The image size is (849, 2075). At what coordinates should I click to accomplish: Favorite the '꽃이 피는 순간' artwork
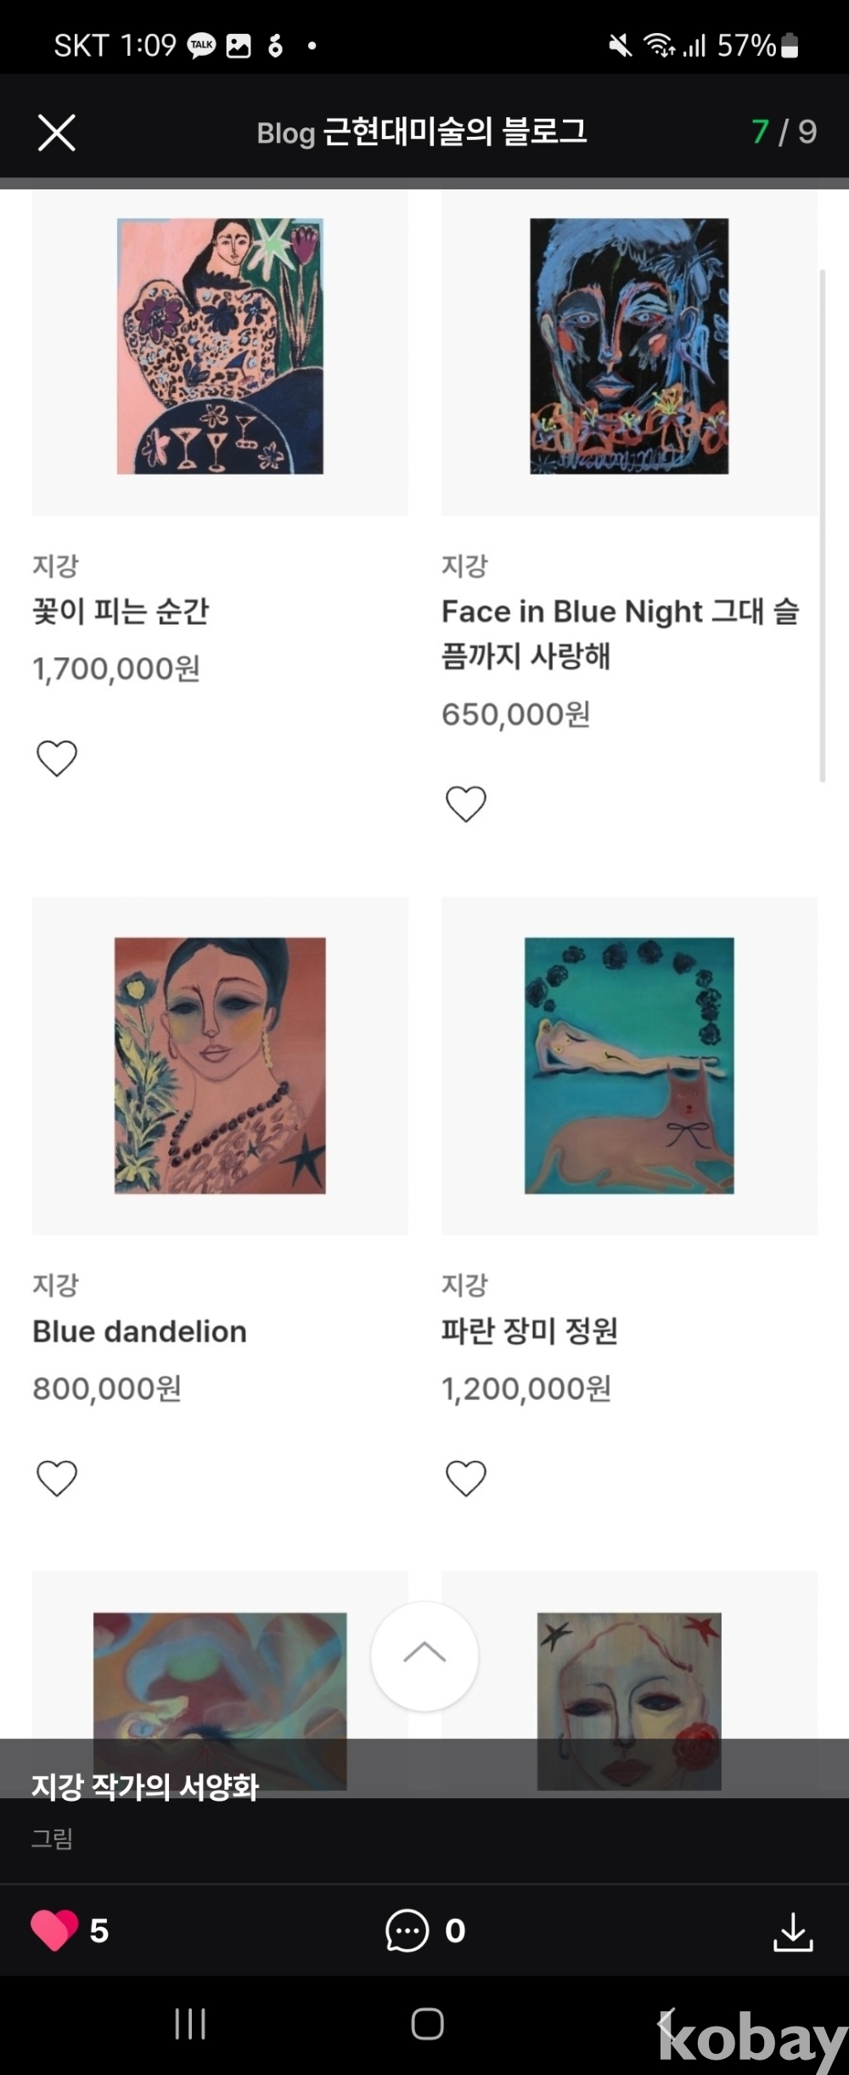57,757
